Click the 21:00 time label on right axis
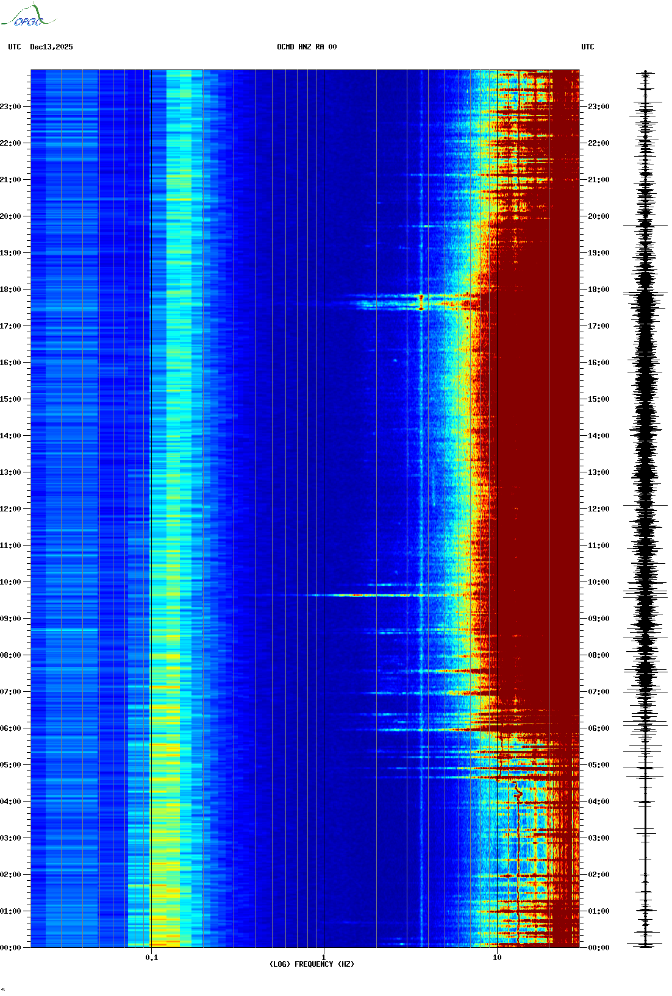This screenshot has height=996, width=672. click(598, 180)
